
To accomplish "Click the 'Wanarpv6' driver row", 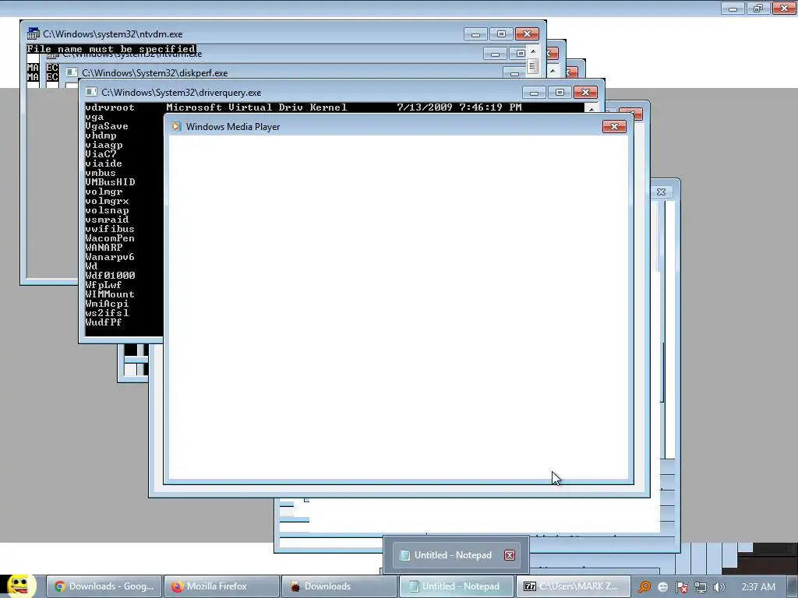I will [110, 257].
